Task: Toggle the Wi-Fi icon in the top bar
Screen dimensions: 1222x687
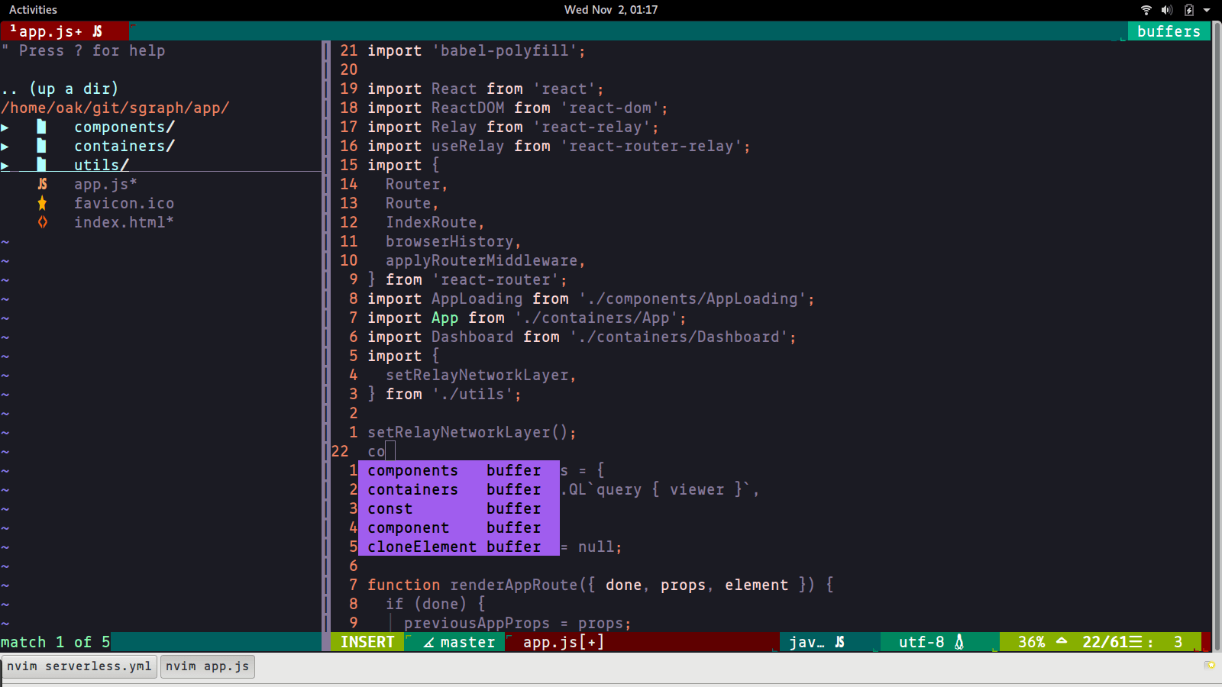Action: click(1145, 10)
